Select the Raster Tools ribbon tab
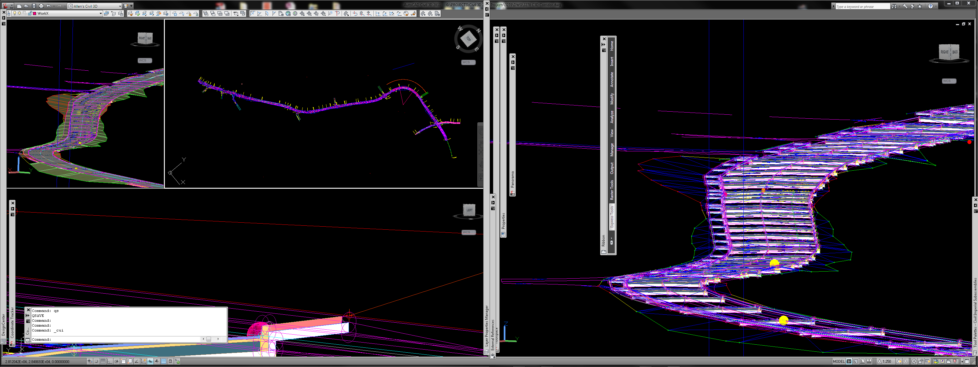The height and width of the screenshot is (367, 978). 612,190
